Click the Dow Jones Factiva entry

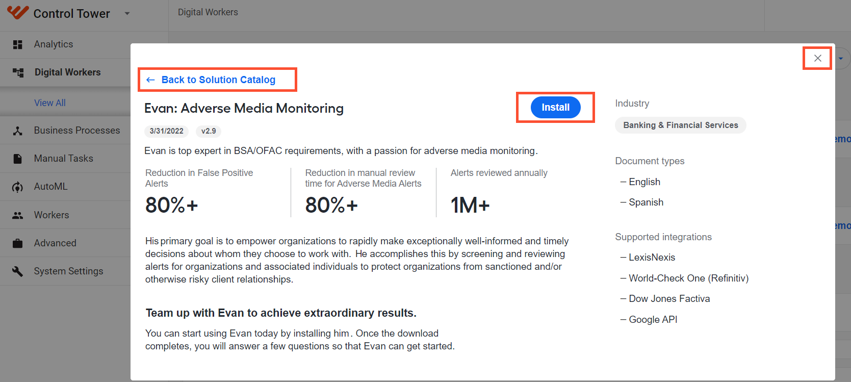pos(669,299)
